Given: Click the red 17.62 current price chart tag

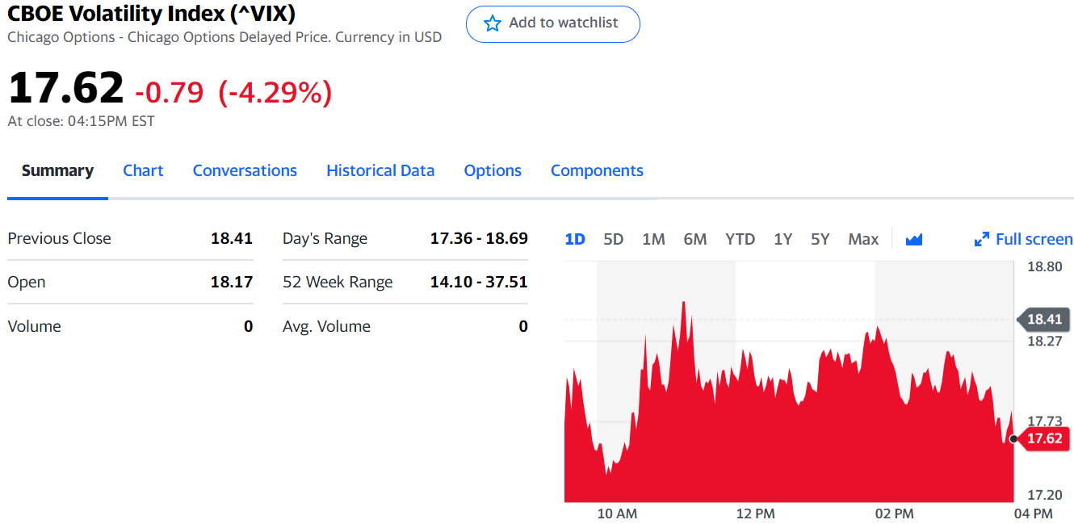Looking at the screenshot, I should (1043, 438).
